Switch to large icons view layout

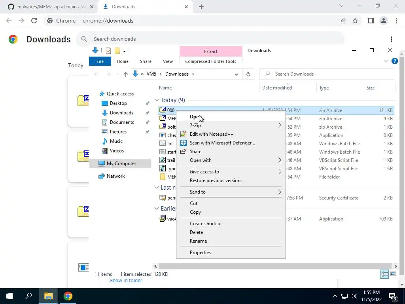(393, 274)
